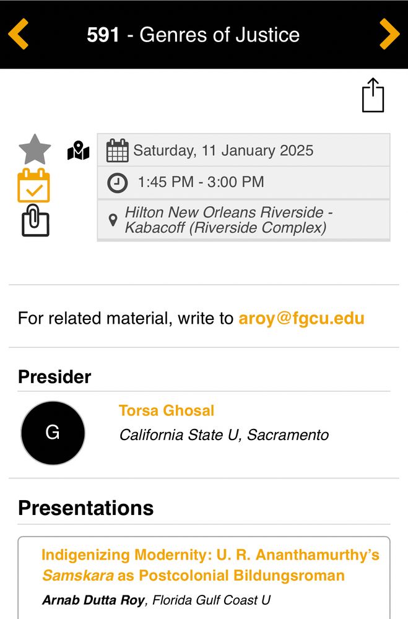Click the location pin icon
Viewport: 408px width, 619px height.
113,220
